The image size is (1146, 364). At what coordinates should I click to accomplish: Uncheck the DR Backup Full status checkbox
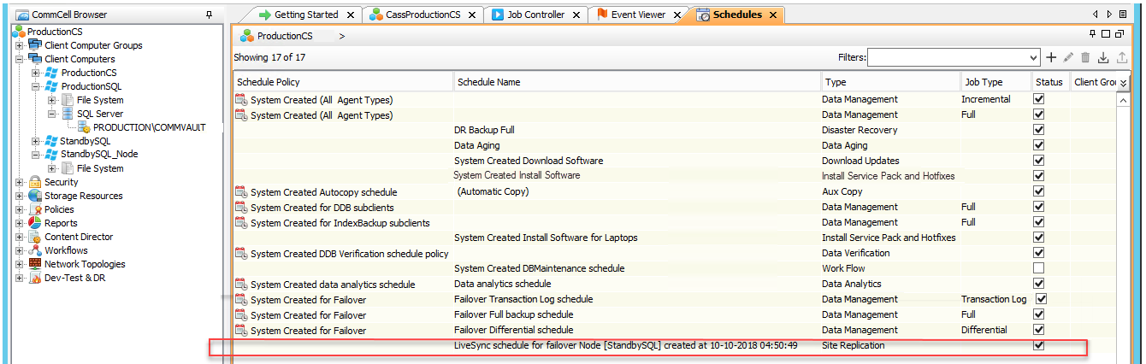coord(1039,130)
